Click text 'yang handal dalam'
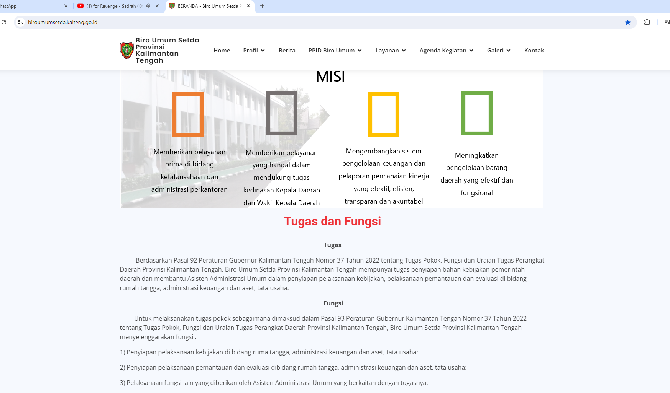 (x=282, y=165)
